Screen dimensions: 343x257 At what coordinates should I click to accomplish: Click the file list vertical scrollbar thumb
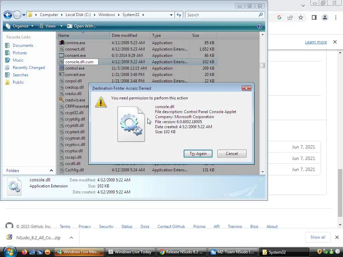pyautogui.click(x=263, y=65)
